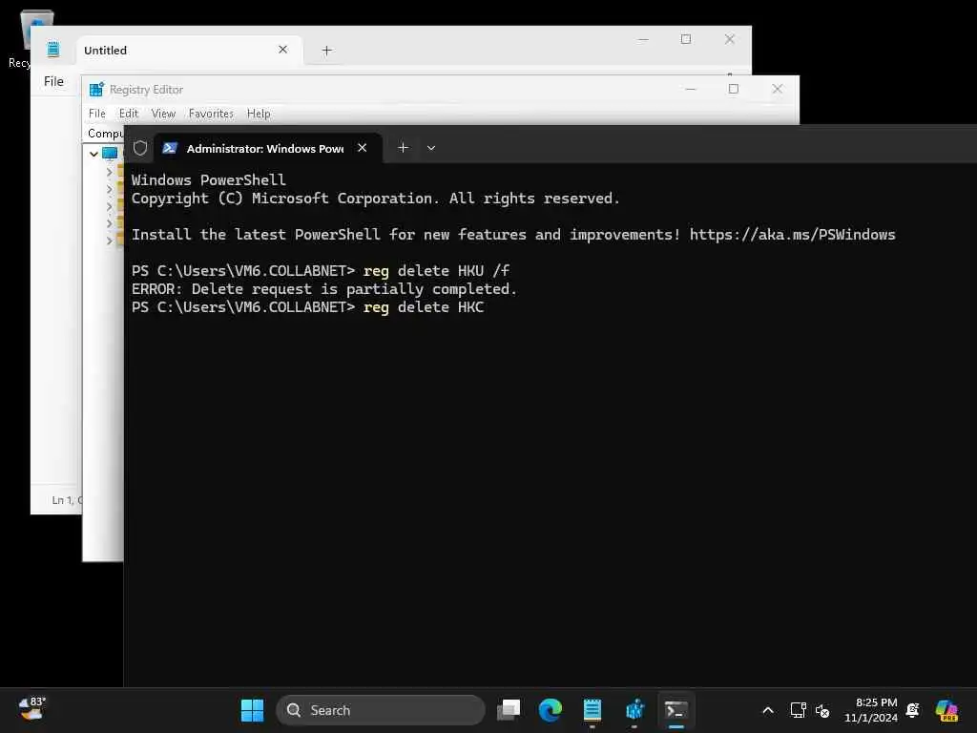Open the weather widget showing 83°
Screen dimensions: 977x733
coord(31,709)
